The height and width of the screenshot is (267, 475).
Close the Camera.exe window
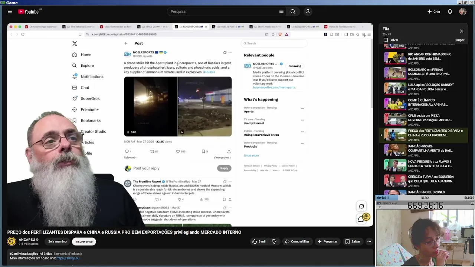point(472,203)
